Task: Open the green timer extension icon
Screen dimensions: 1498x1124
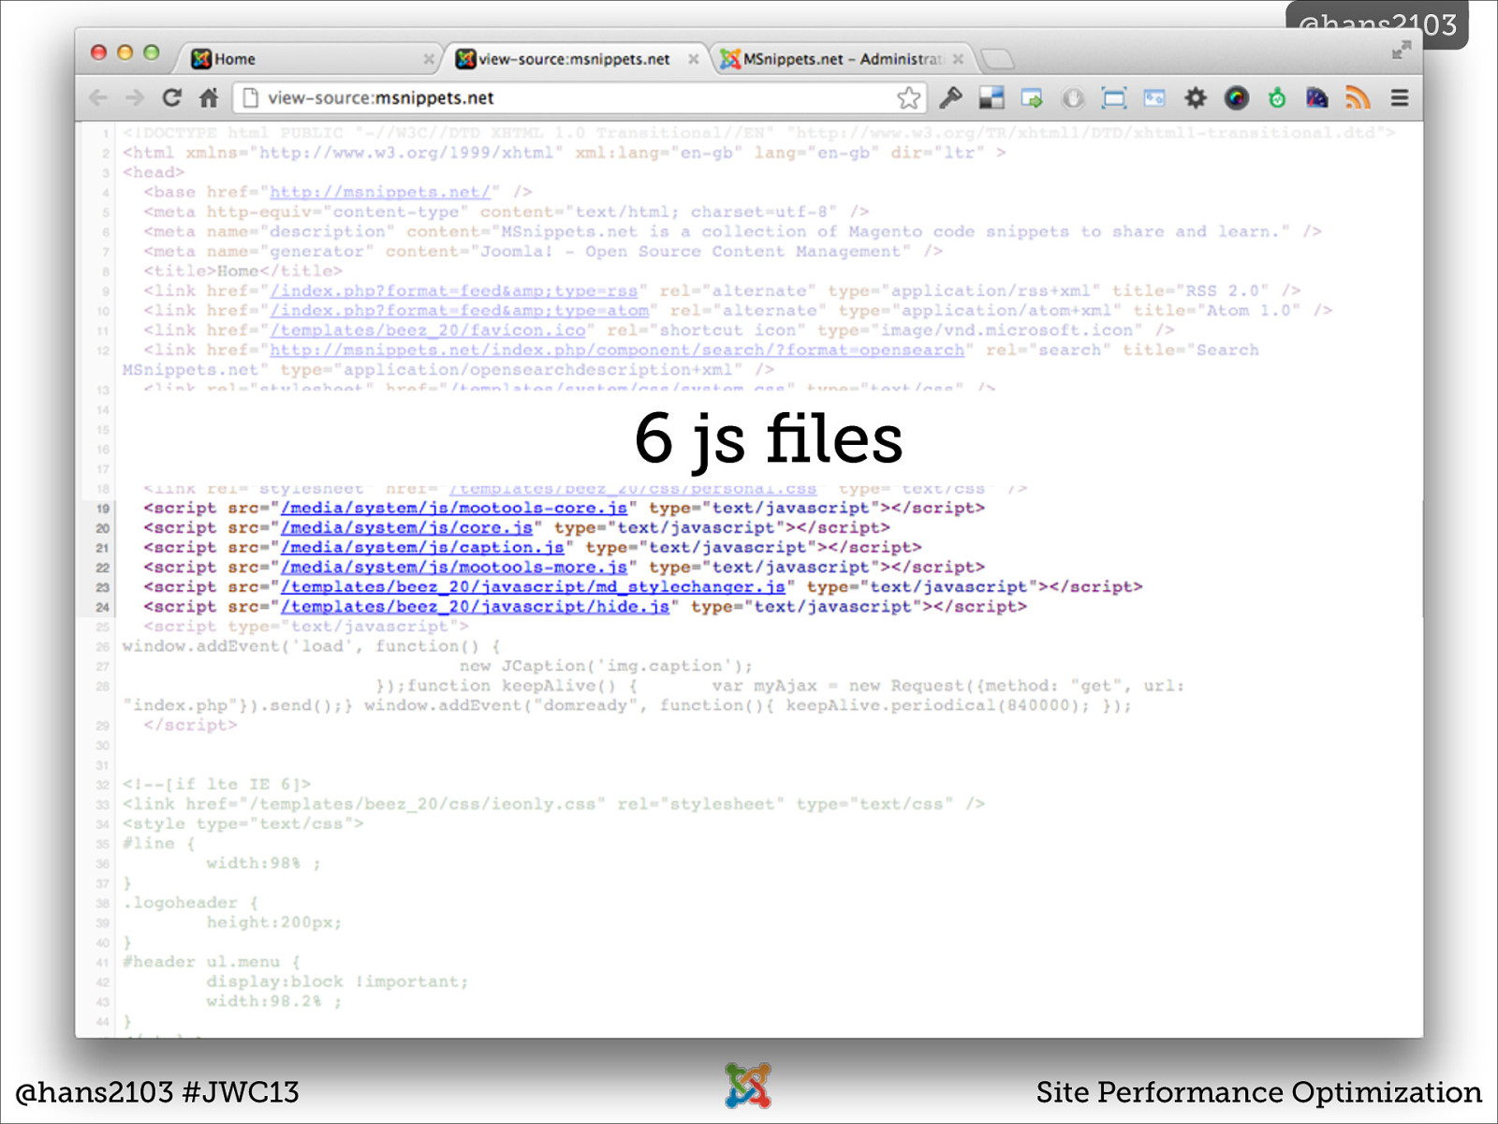Action: pos(1277,97)
